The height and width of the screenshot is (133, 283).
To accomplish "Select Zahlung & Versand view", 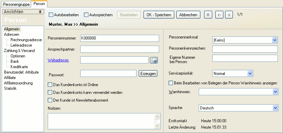I will pos(19,51).
